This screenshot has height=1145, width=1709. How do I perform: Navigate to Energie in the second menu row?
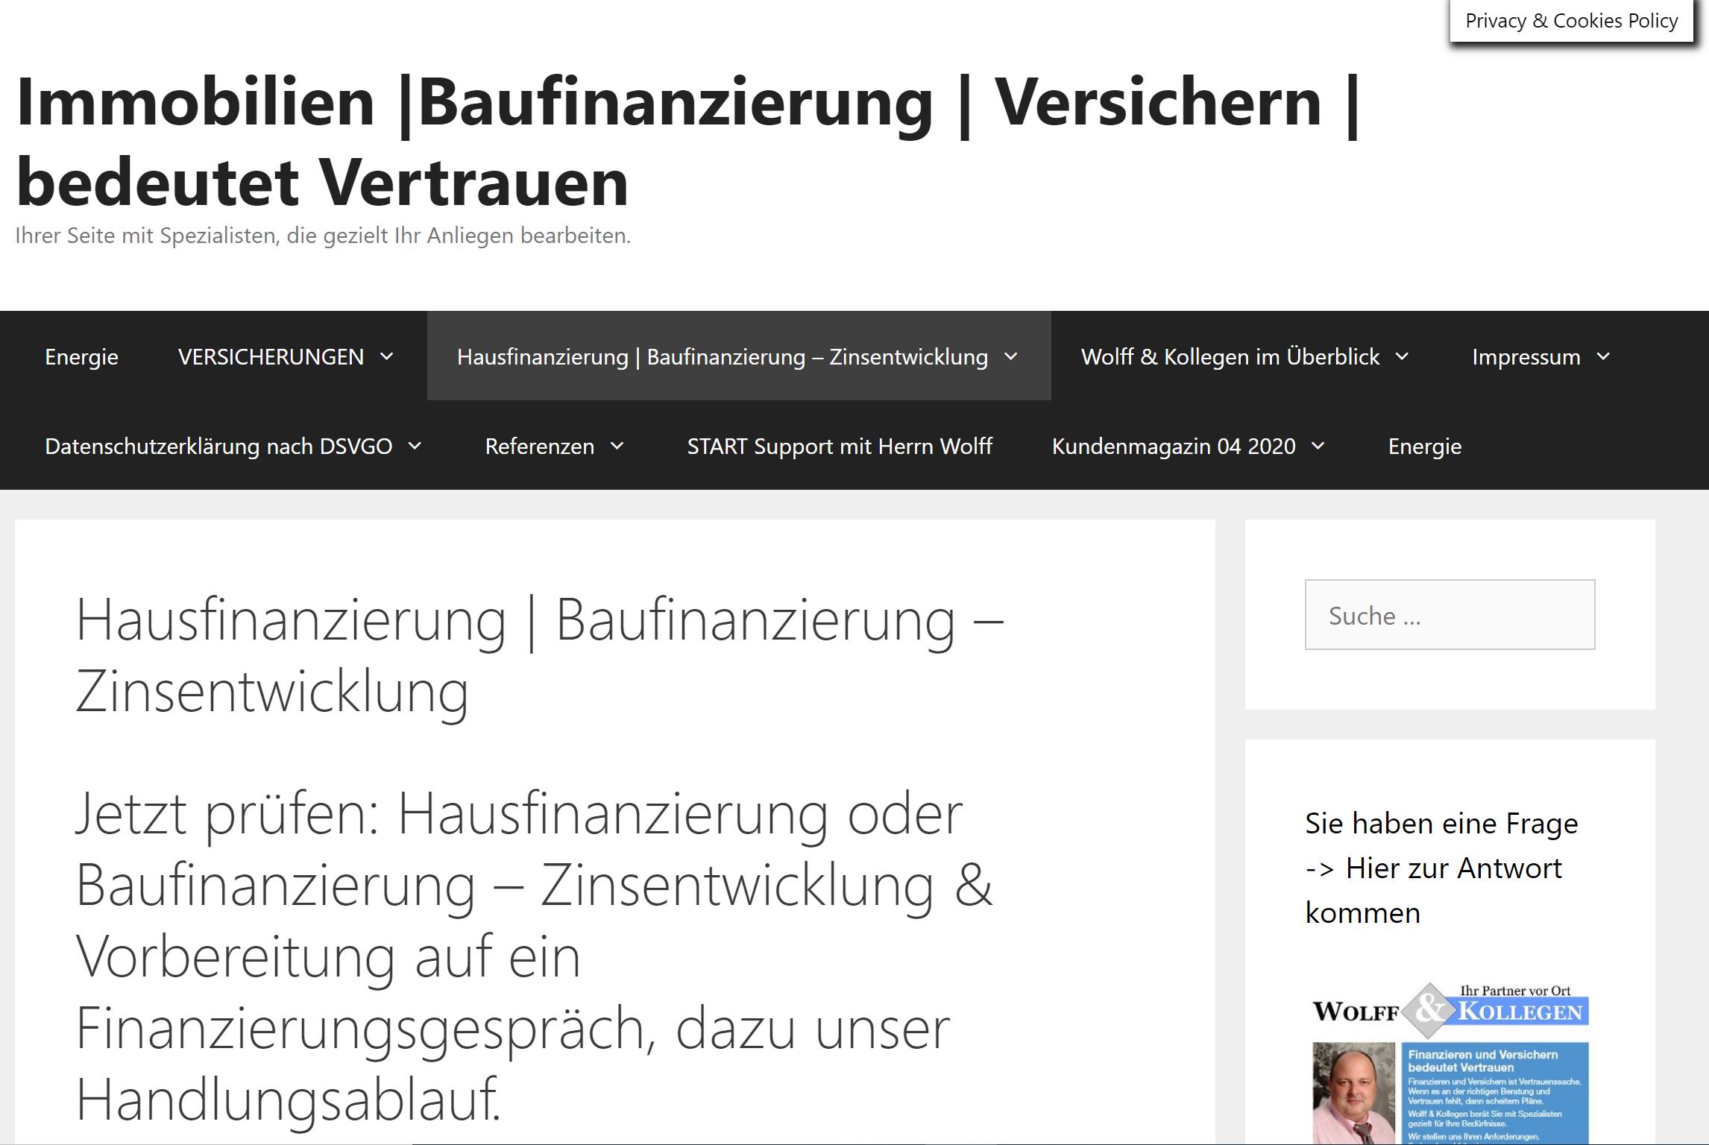tap(1423, 446)
